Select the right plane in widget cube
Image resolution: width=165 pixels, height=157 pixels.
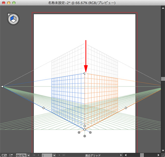tap(15, 19)
